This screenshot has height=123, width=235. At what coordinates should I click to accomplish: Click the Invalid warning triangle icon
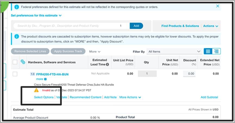pyautogui.click(x=36, y=90)
